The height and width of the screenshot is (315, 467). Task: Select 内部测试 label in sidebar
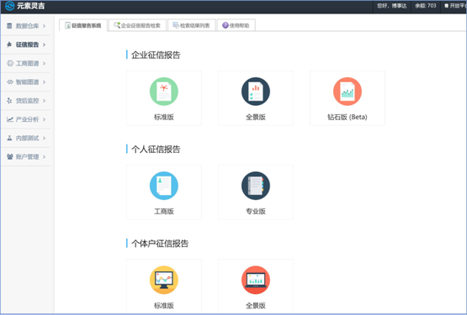[x=28, y=138]
